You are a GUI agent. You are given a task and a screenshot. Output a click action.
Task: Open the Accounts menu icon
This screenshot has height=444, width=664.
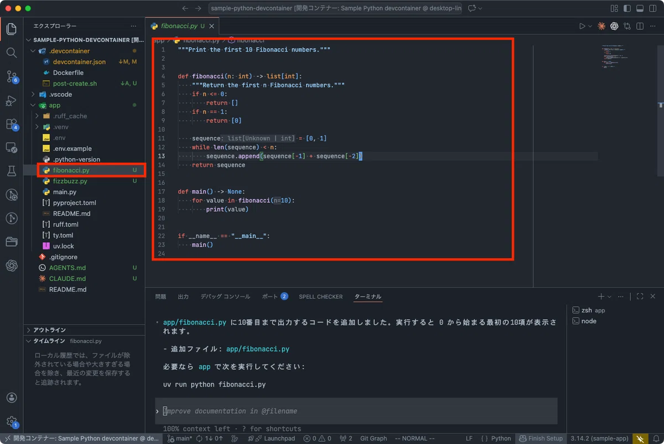[x=11, y=398]
